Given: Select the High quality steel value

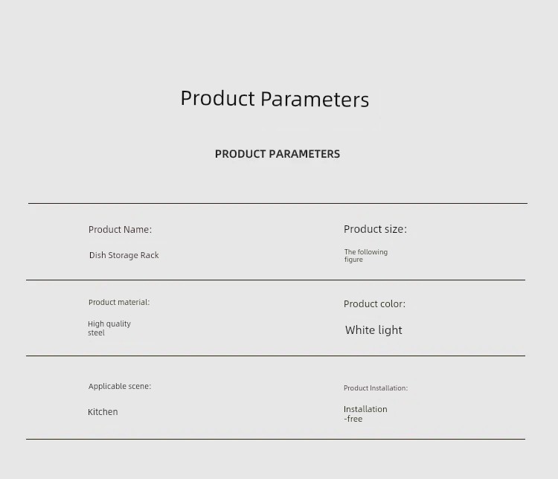Looking at the screenshot, I should (x=109, y=328).
